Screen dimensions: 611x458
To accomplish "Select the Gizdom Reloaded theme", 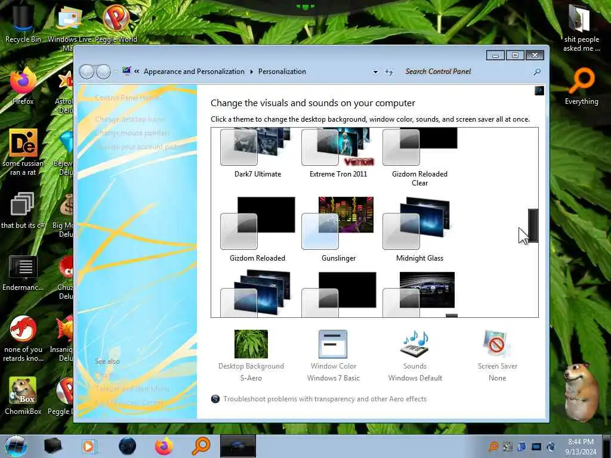I will [x=257, y=230].
